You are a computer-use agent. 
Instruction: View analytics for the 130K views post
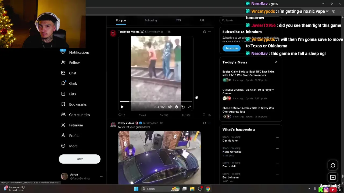tap(186, 115)
